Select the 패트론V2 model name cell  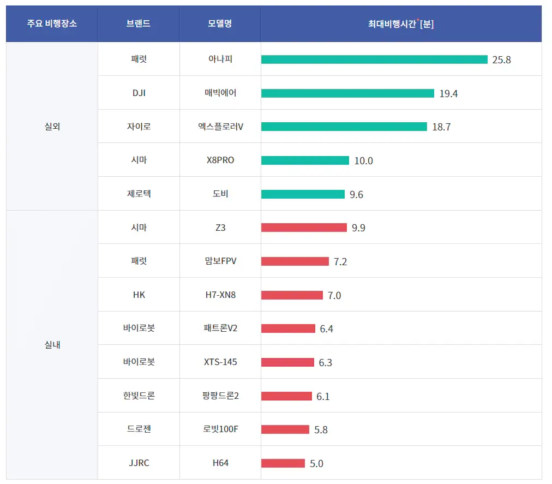(x=219, y=328)
